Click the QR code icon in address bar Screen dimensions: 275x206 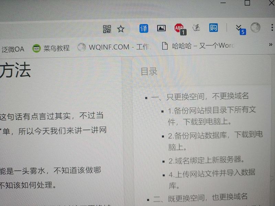click(107, 29)
